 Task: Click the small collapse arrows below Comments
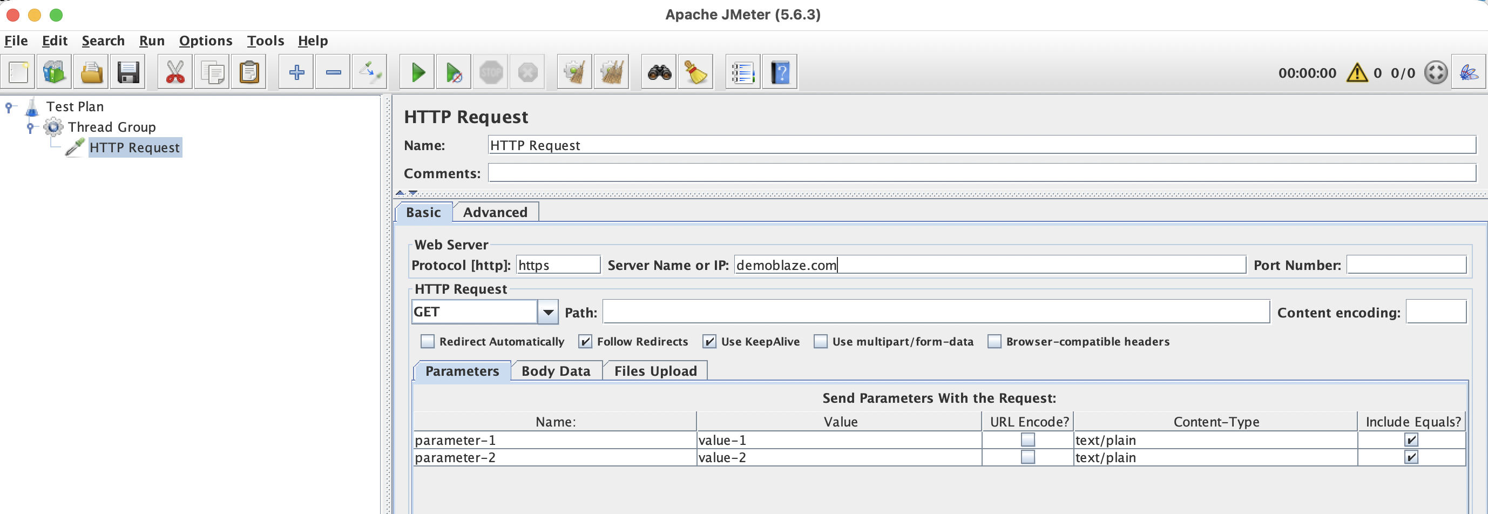pos(407,193)
